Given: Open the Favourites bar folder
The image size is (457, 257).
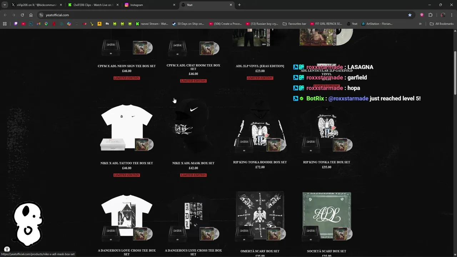Looking at the screenshot, I should 295,24.
